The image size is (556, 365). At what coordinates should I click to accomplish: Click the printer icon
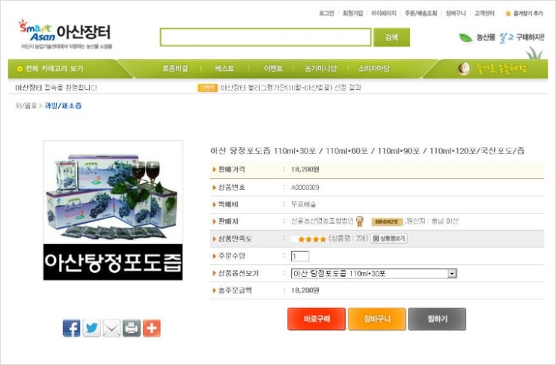(132, 328)
